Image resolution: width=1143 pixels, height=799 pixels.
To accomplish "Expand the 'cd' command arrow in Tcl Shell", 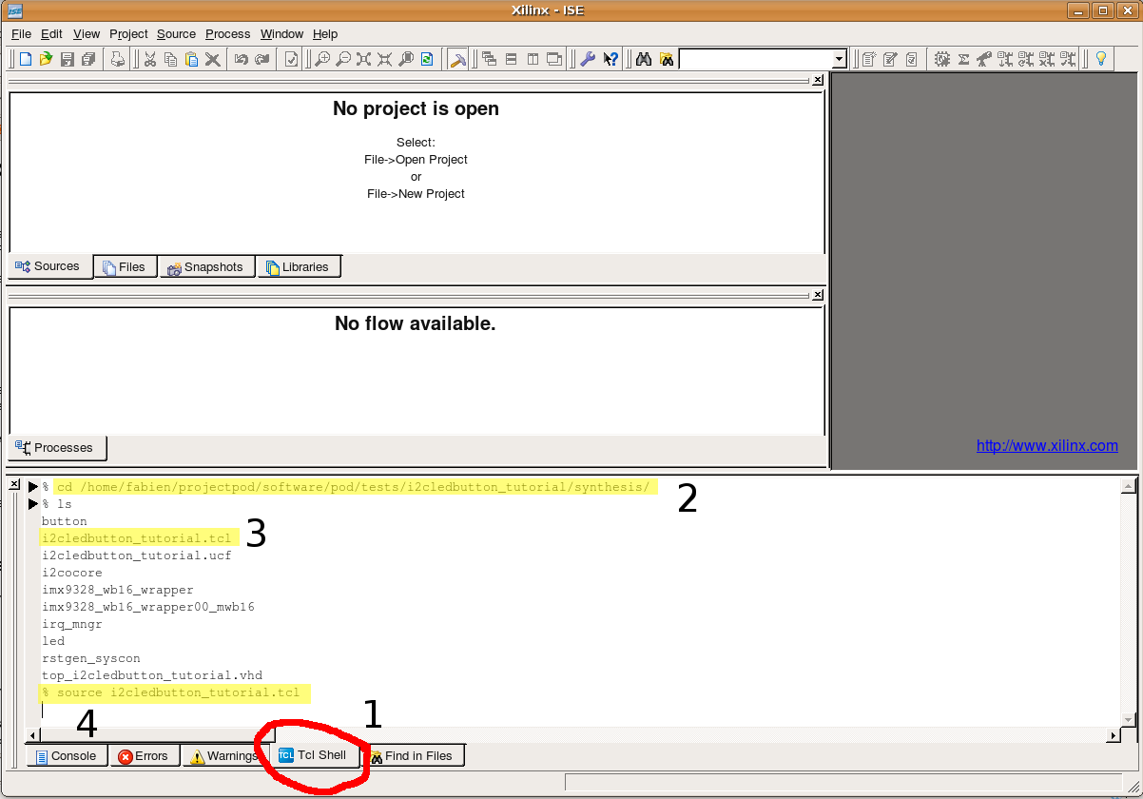I will 32,487.
